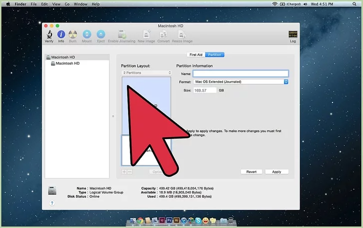Open the Edit menu
Screen dimensions: 363x228
pos(44,4)
